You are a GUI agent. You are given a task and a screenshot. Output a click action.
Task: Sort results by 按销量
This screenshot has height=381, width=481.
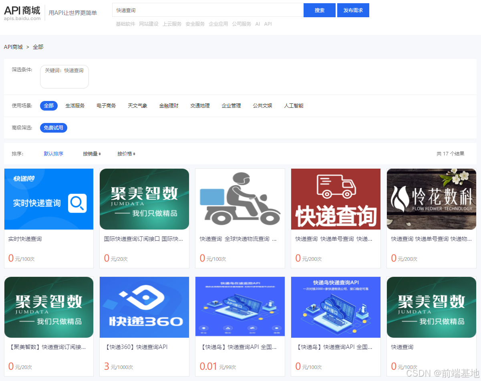tap(92, 154)
